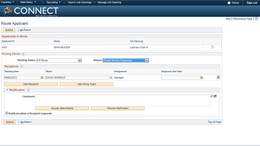Click the Preview Notification button

click(118, 108)
